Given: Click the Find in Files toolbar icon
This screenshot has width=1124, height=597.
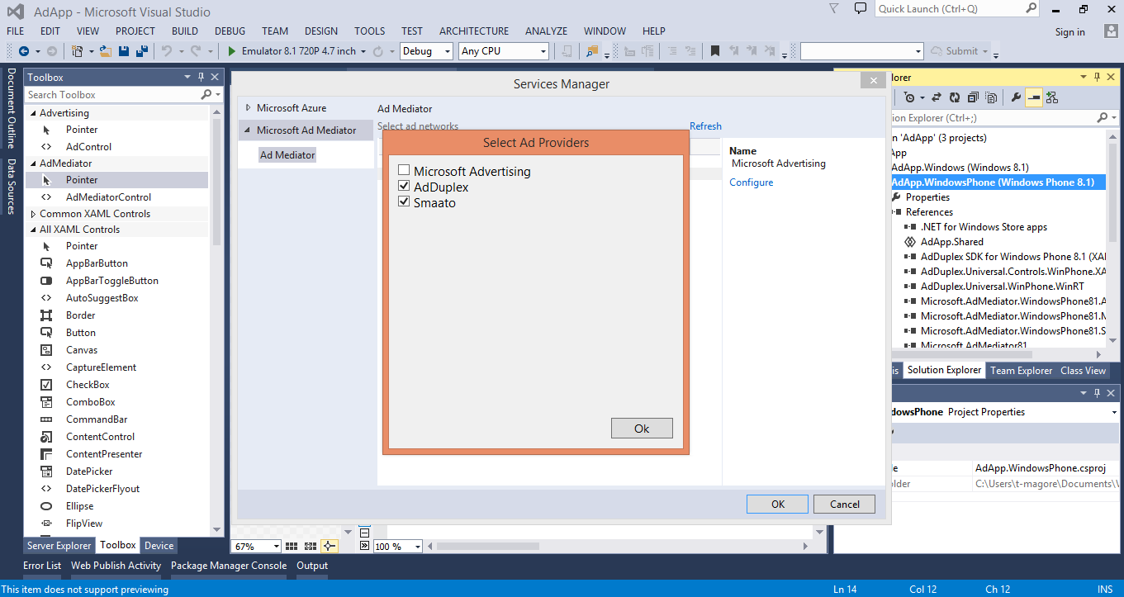Looking at the screenshot, I should [x=592, y=51].
